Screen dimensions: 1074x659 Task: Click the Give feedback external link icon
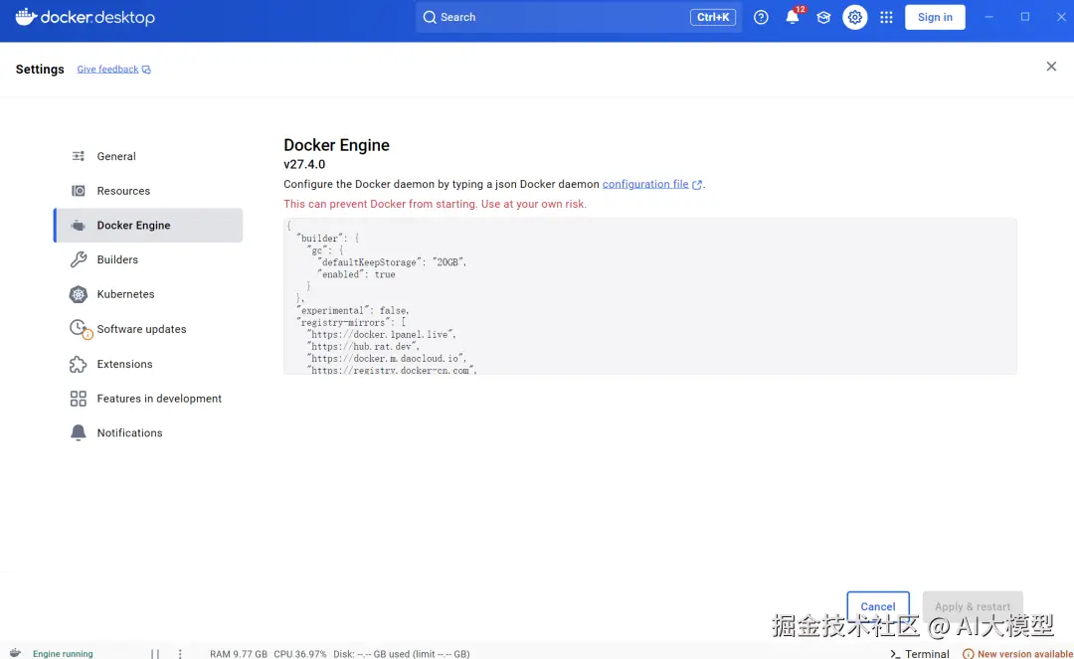pos(146,70)
